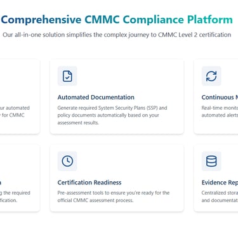Click the circular refresh arrows monitoring icon
The width and height of the screenshot is (238, 232).
click(x=211, y=76)
